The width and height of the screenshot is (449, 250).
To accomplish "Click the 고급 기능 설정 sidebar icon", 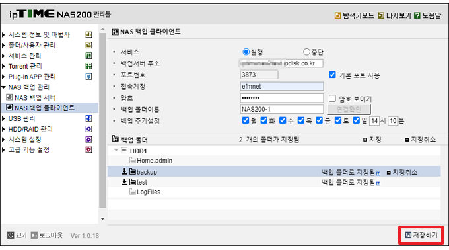I will pyautogui.click(x=88, y=149).
